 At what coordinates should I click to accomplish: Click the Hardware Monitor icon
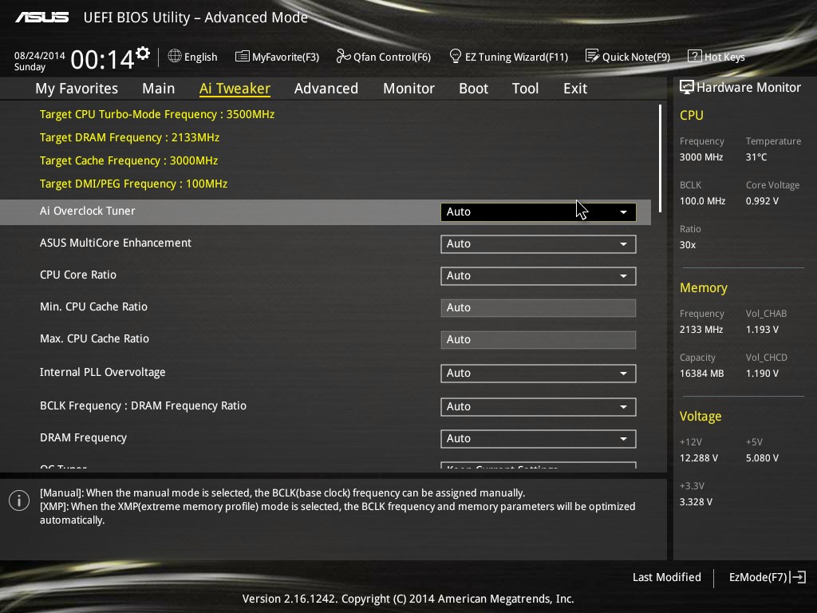[686, 86]
